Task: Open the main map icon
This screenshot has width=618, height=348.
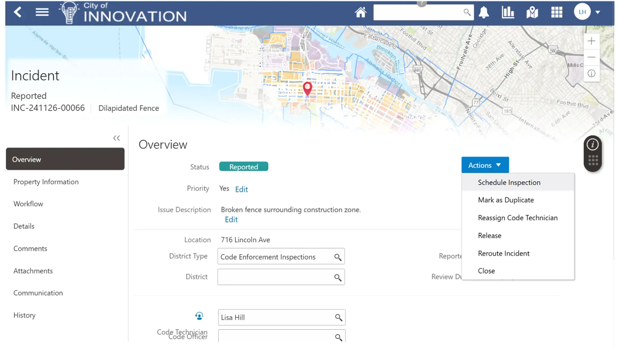Action: 532,12
